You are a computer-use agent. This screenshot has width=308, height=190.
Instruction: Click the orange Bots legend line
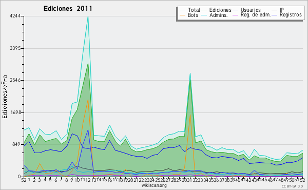pos(183,15)
